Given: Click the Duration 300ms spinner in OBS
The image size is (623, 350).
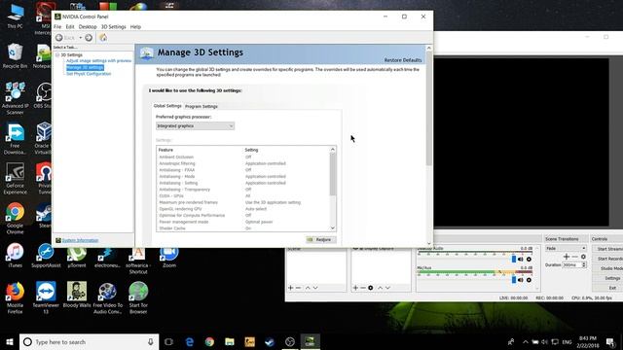Looking at the screenshot, I should tap(574, 264).
